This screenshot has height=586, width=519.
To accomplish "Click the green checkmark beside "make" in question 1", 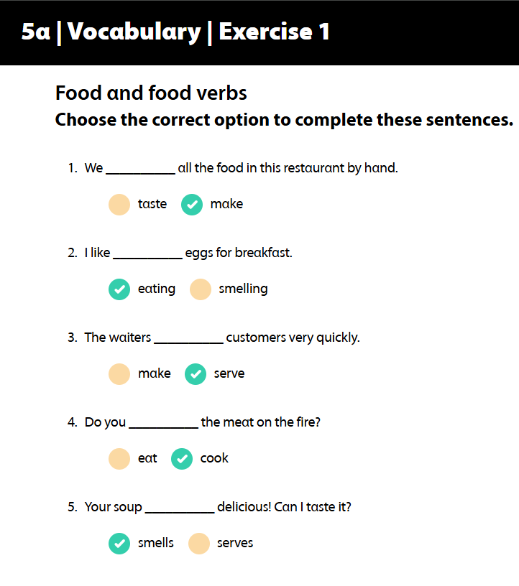I will point(192,204).
